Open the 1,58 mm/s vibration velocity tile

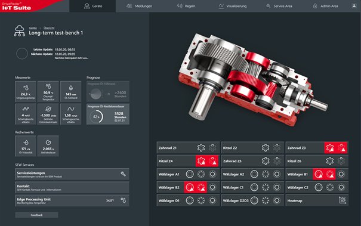coord(70,114)
